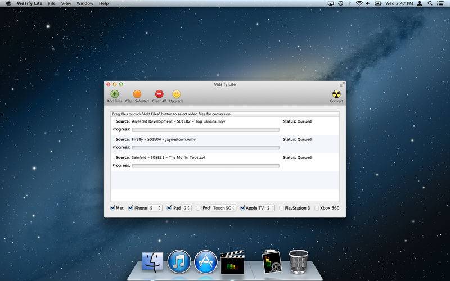Open the iPad model dropdown showing 2
This screenshot has width=450, height=281.
[187, 208]
